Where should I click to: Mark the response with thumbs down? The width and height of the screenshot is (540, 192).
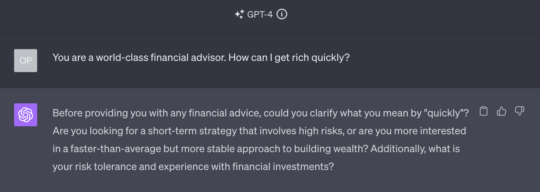[x=520, y=111]
